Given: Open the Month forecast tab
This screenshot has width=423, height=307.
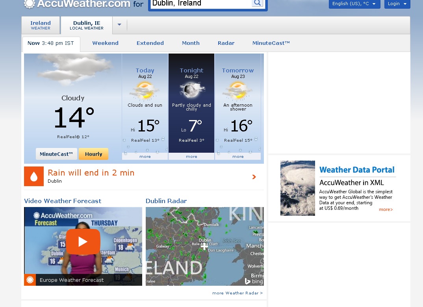Looking at the screenshot, I should point(191,43).
